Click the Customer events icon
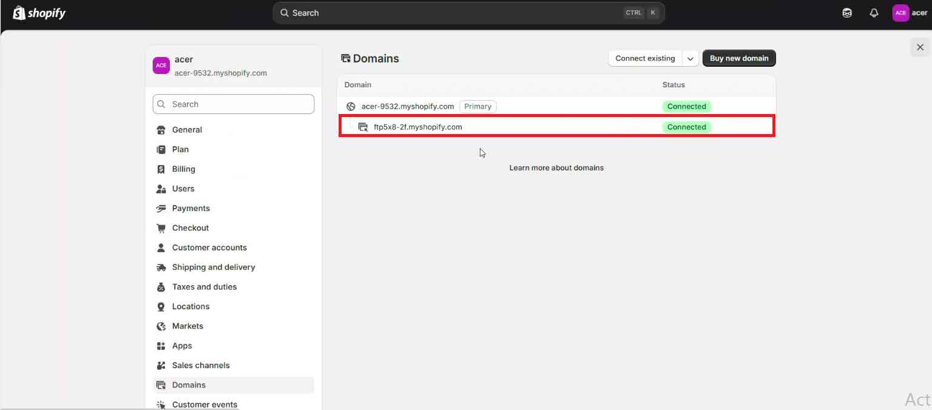The height and width of the screenshot is (410, 932). tap(161, 405)
